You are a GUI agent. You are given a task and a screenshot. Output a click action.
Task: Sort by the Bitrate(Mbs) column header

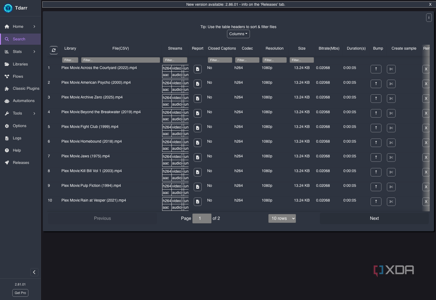pos(329,48)
